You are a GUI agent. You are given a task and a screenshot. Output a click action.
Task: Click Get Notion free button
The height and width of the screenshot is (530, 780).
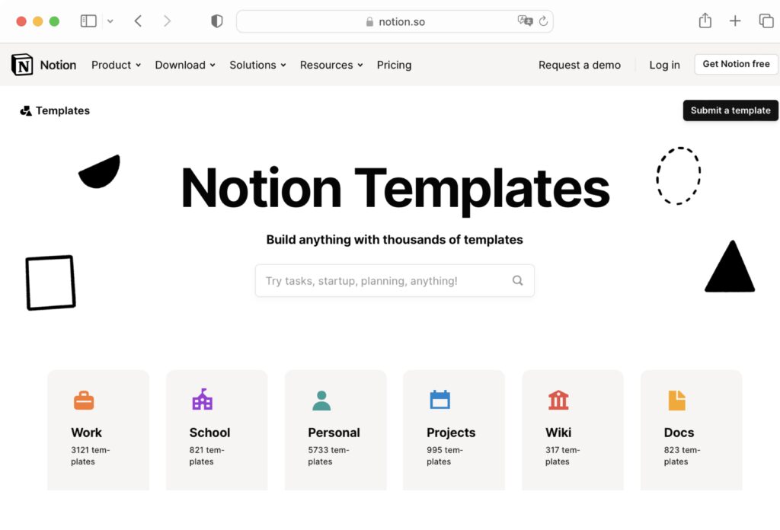coord(737,64)
